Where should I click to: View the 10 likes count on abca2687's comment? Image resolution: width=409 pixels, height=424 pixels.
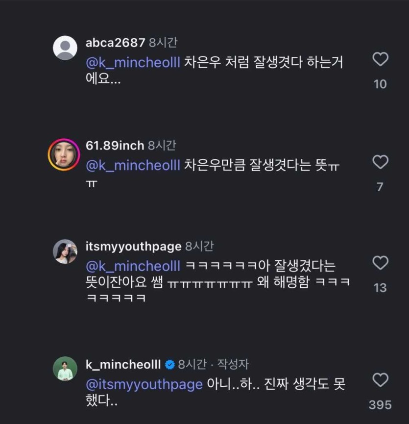(x=380, y=84)
